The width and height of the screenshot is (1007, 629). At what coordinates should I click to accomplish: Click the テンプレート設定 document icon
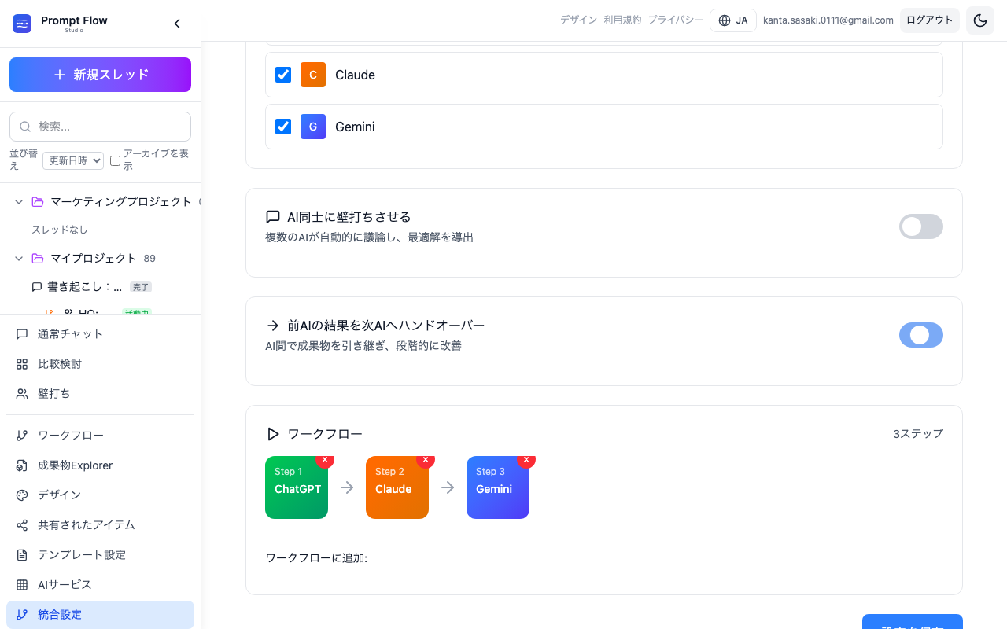[x=22, y=555]
